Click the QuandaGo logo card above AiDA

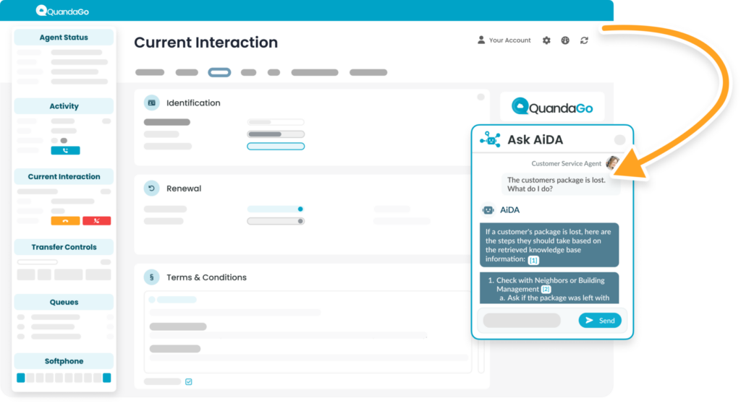(552, 107)
